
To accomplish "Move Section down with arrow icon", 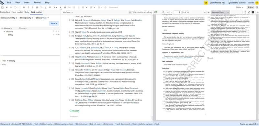I will click(56, 31).
